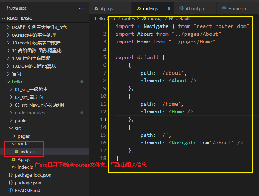Click the '/home' path value on line 11
The width and height of the screenshot is (259, 196).
pos(170,104)
